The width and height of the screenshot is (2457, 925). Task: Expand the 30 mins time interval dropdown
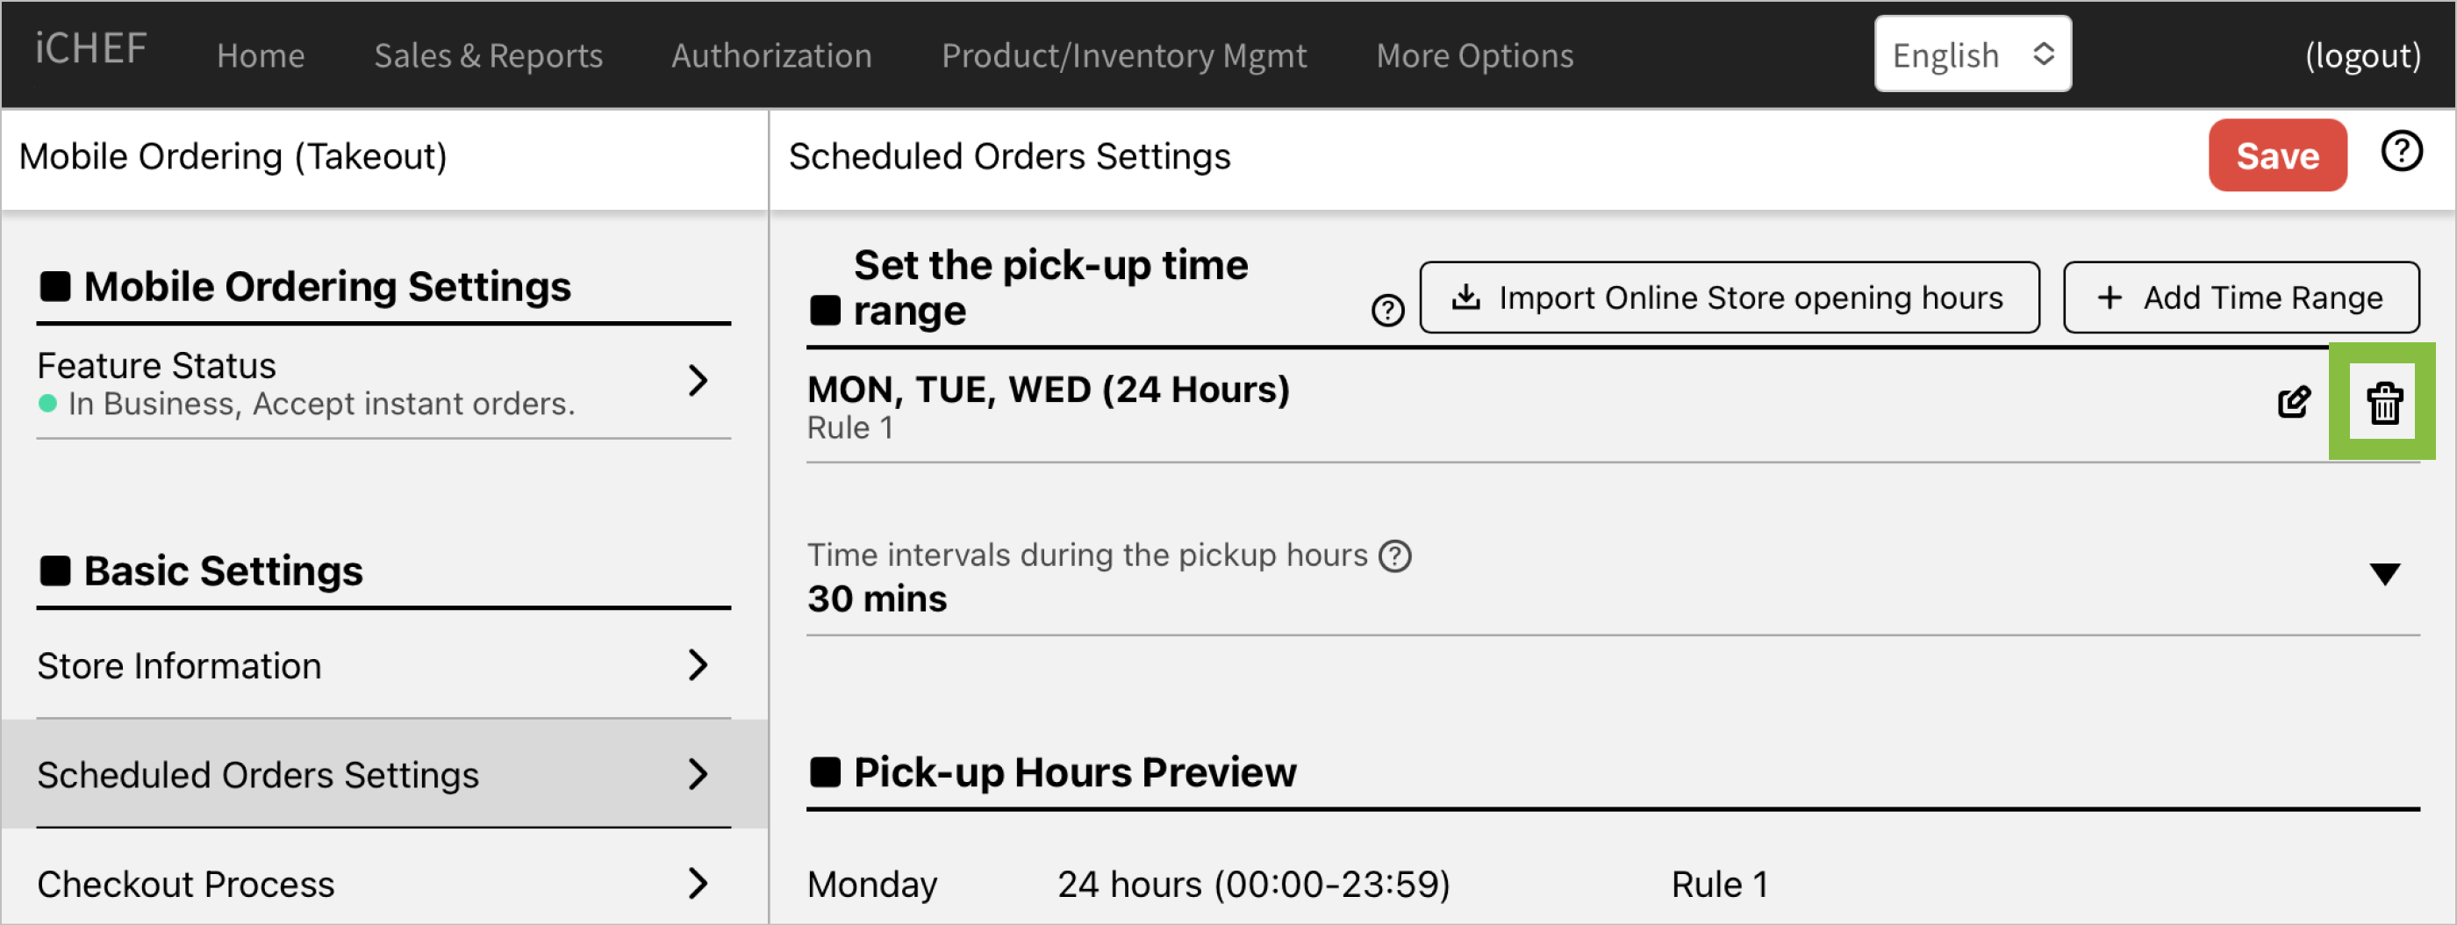2383,574
